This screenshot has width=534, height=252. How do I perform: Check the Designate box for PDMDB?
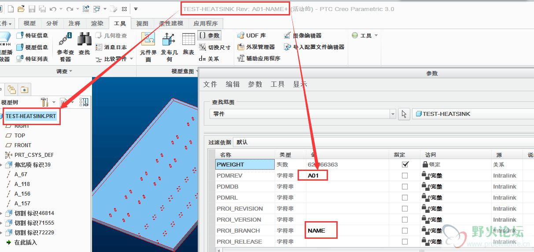(x=405, y=186)
